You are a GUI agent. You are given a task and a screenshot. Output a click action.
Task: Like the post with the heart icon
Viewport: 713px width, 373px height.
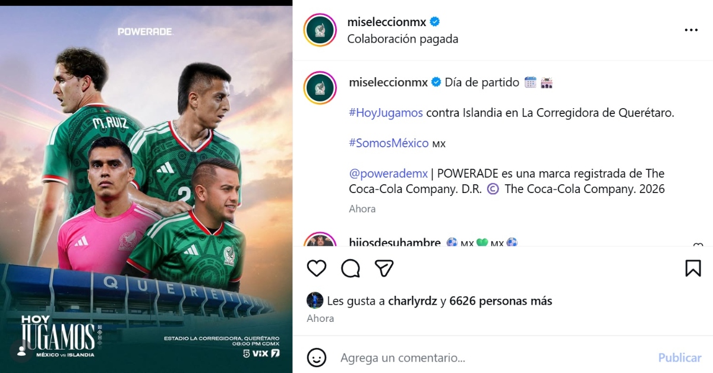coord(317,268)
